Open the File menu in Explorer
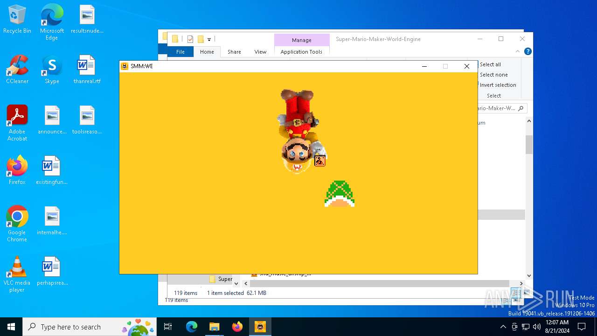This screenshot has height=336, width=597. [x=180, y=52]
